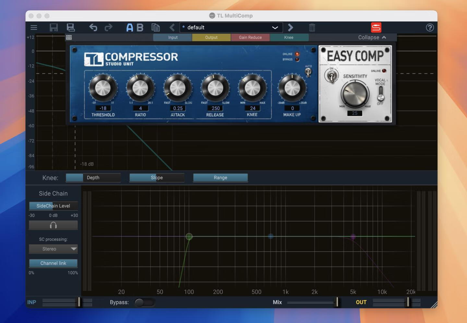467x323 pixels.
Task: Select the Knee graph tab
Action: (x=289, y=37)
